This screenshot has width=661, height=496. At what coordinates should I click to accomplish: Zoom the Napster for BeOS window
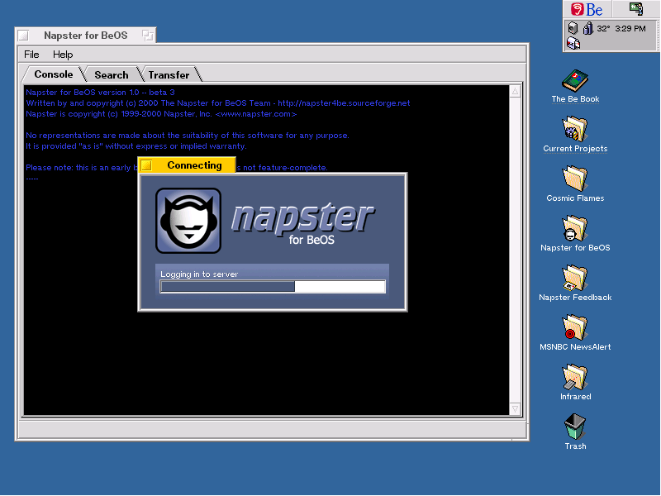[148, 36]
